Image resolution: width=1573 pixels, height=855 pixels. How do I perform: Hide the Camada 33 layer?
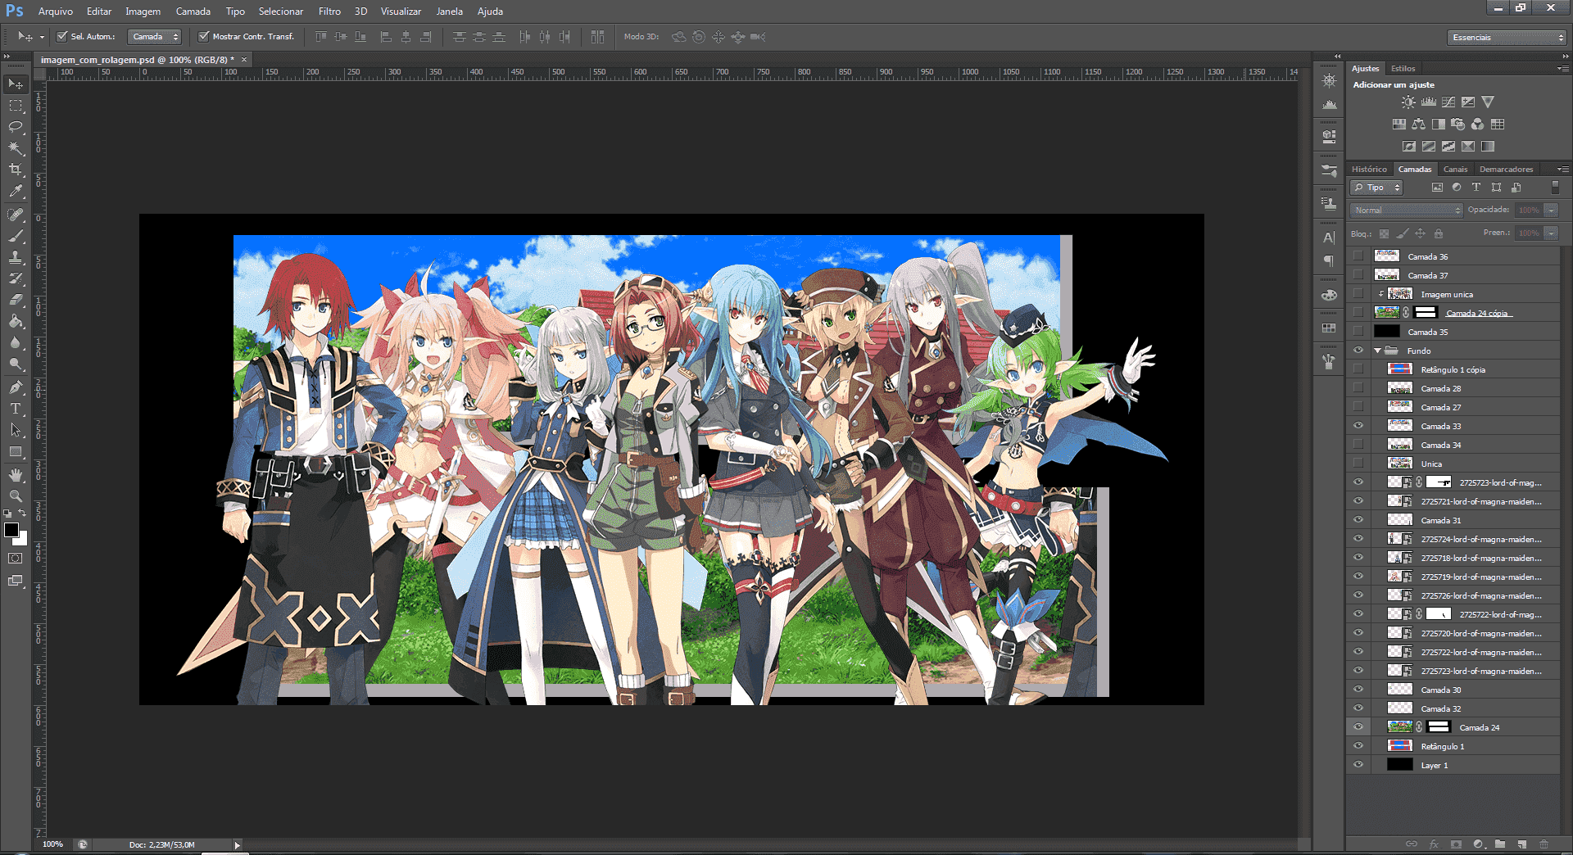point(1358,426)
